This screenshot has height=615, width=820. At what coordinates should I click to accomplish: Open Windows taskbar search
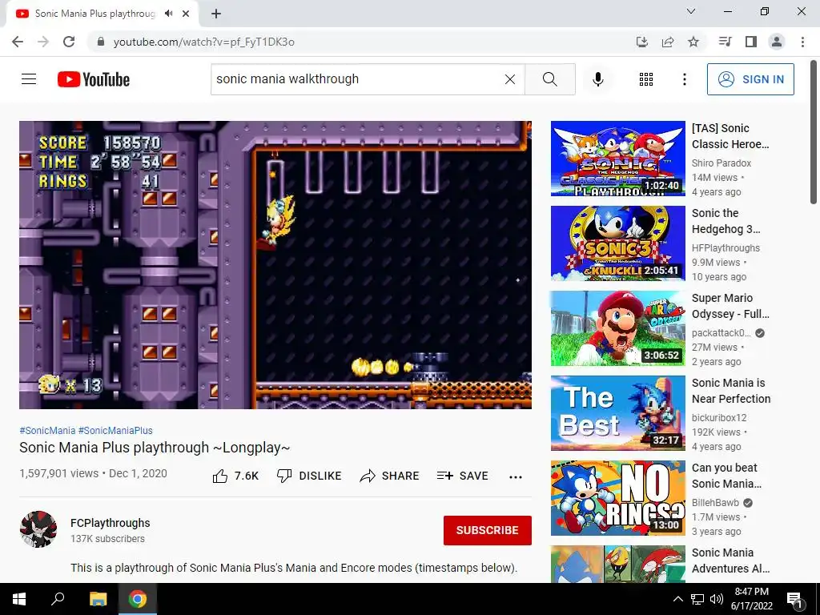pos(58,599)
